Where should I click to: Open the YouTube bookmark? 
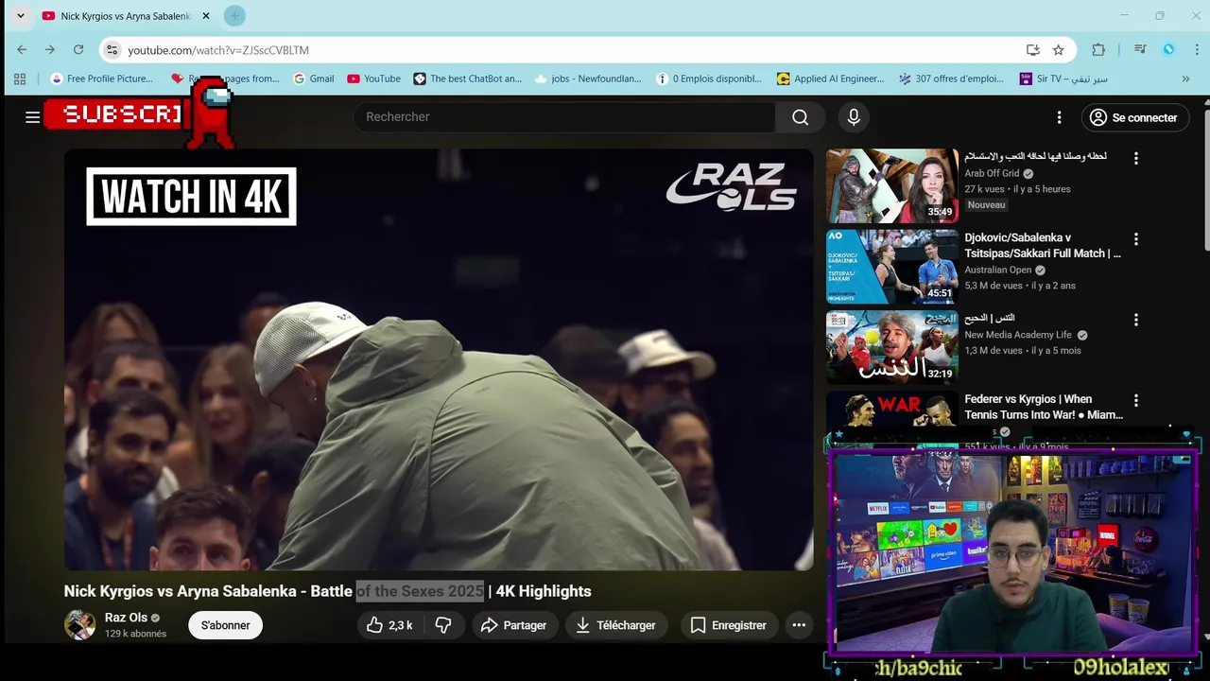coord(373,79)
